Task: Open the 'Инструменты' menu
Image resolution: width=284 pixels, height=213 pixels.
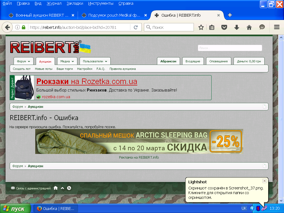Action: 101,3
